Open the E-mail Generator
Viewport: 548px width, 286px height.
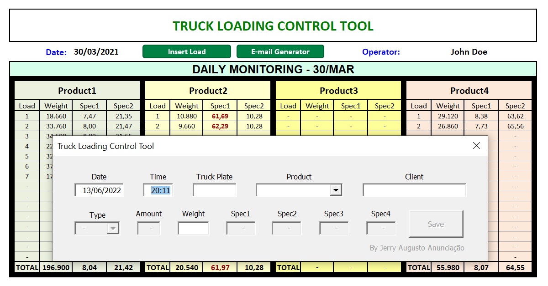tap(280, 51)
